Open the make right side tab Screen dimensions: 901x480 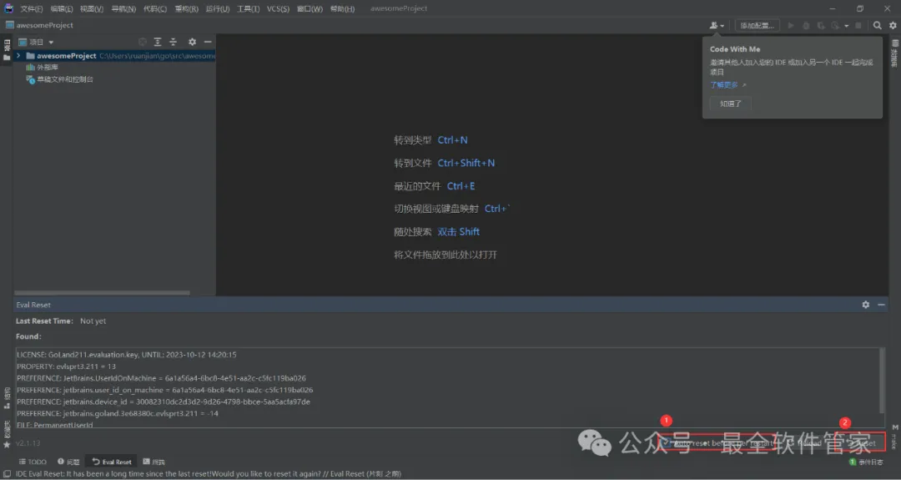(894, 437)
